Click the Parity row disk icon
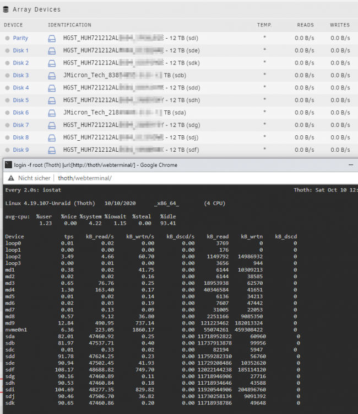This screenshot has width=358, height=414. (x=52, y=38)
